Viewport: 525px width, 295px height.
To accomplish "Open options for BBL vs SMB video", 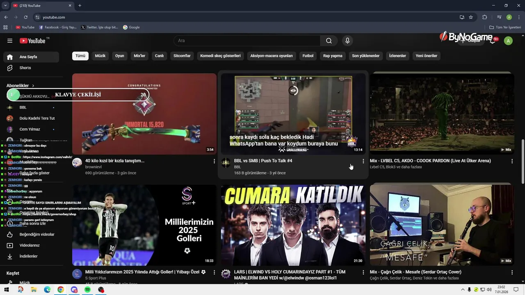I will coord(363,161).
